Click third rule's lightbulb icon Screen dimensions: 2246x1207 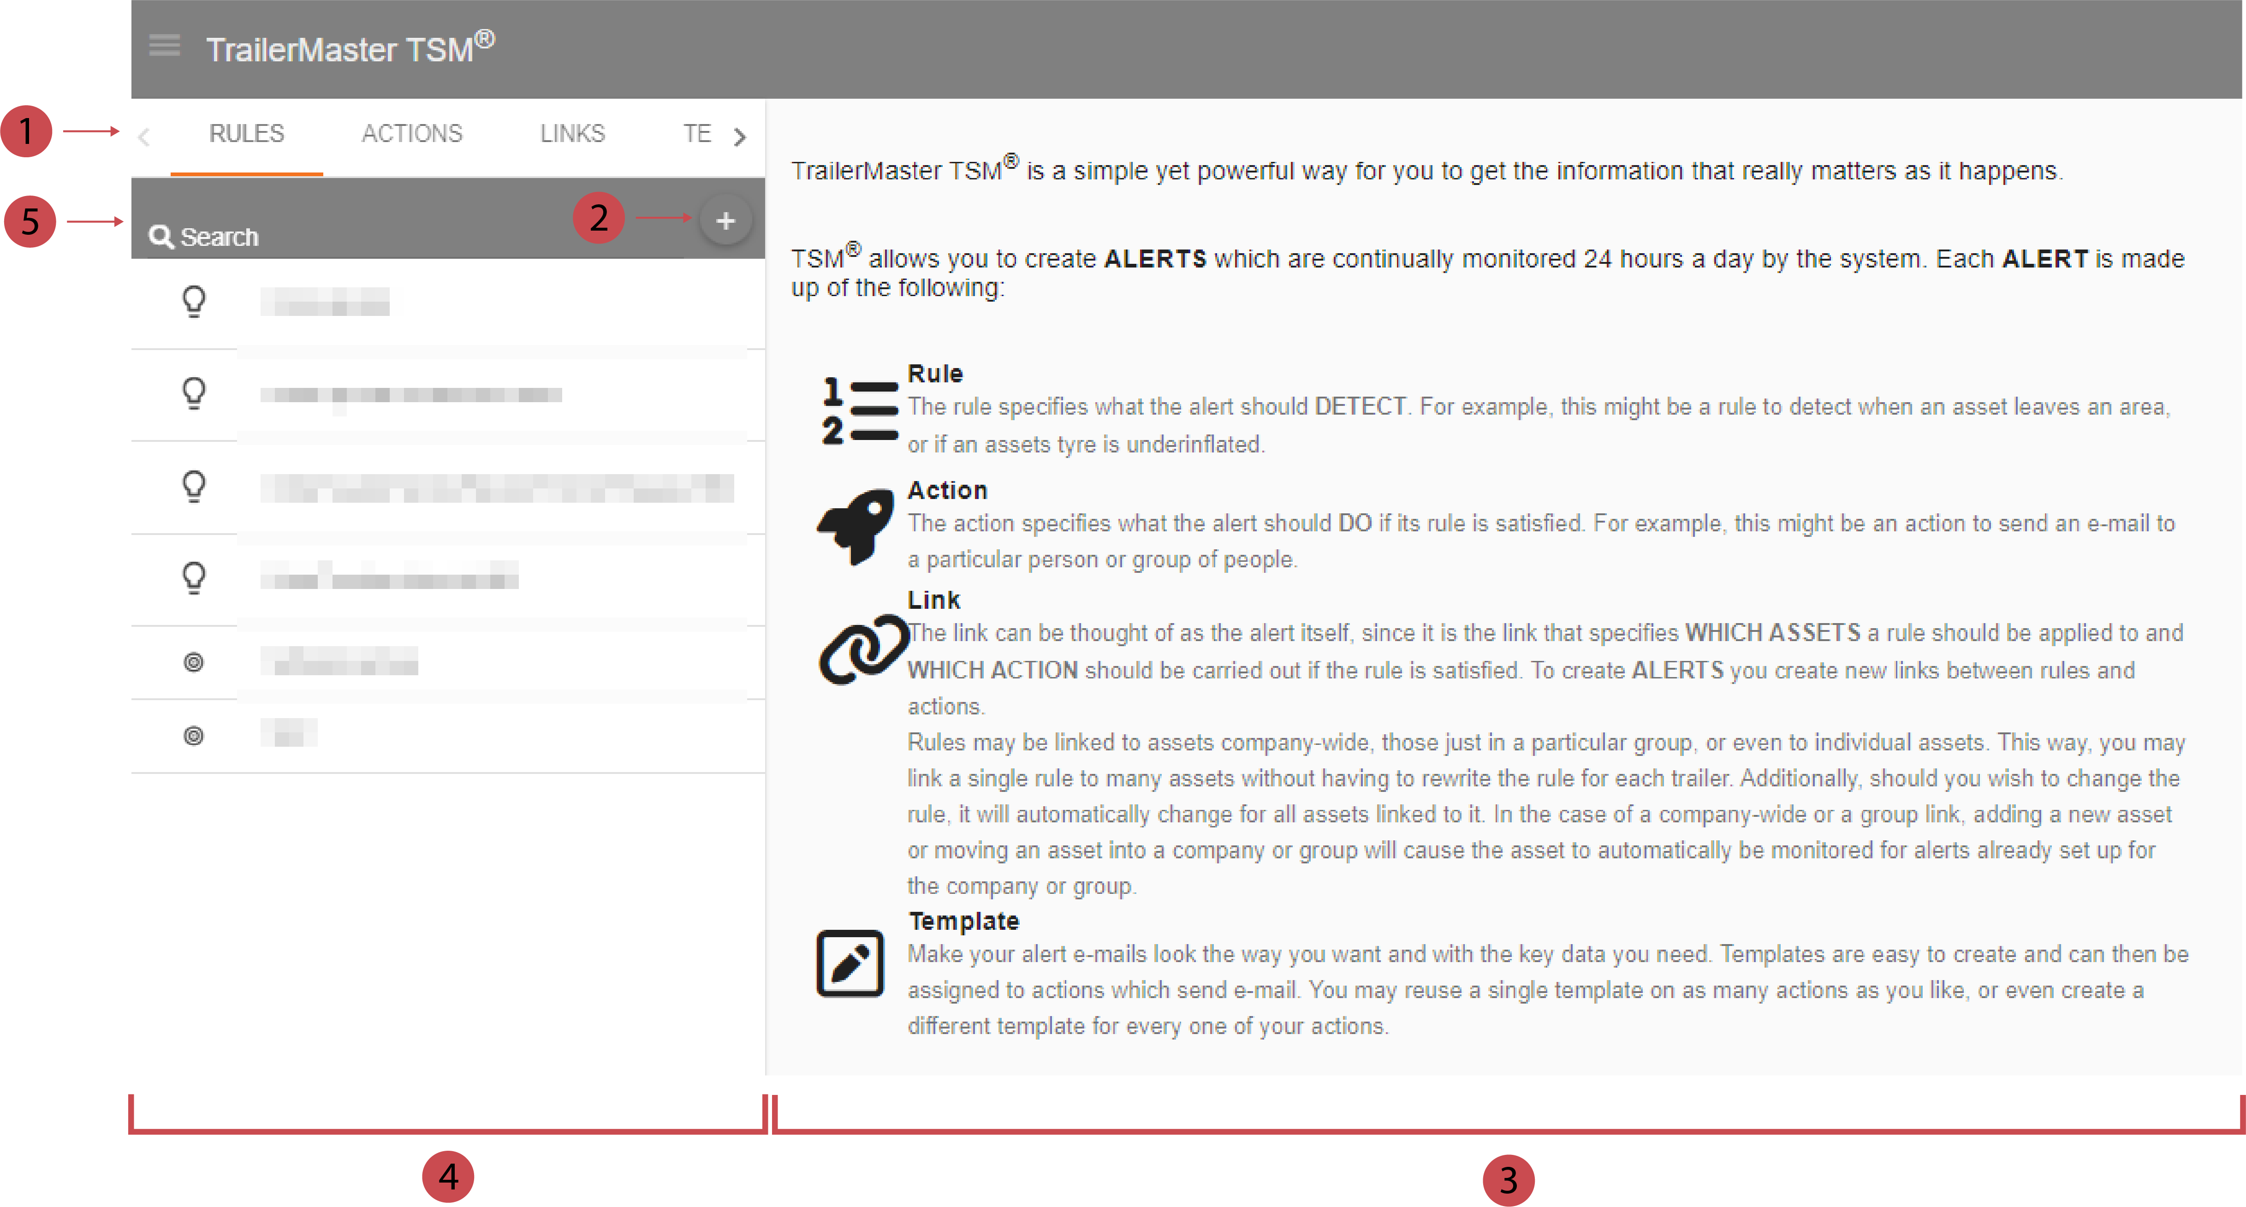(x=194, y=486)
